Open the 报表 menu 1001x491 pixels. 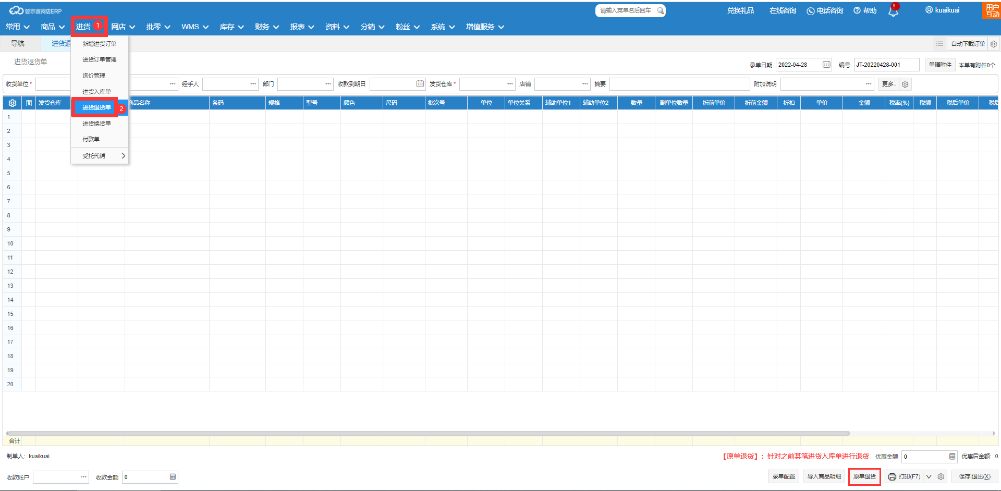point(302,27)
